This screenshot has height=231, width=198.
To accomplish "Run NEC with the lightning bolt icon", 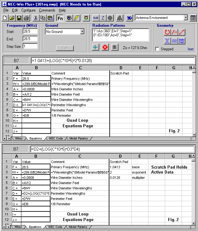I will [x=77, y=18].
